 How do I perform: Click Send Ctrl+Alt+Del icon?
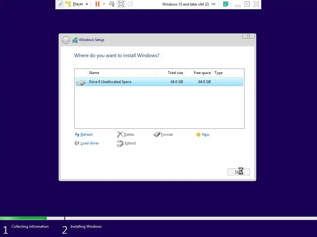111,4
